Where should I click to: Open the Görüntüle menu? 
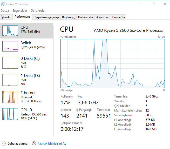point(38,11)
